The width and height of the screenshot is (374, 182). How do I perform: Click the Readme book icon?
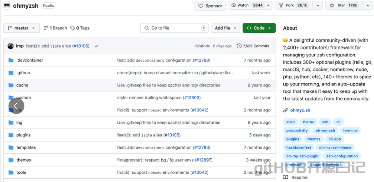coord(285,177)
